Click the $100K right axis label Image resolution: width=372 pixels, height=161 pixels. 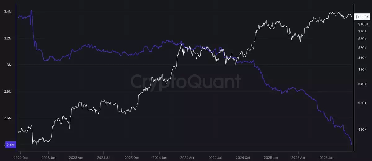click(x=363, y=24)
